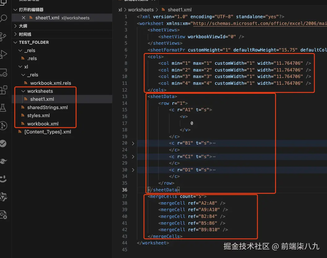The height and width of the screenshot is (258, 327).
Task: Click the mergeCells count="5" tag
Action: click(177, 196)
